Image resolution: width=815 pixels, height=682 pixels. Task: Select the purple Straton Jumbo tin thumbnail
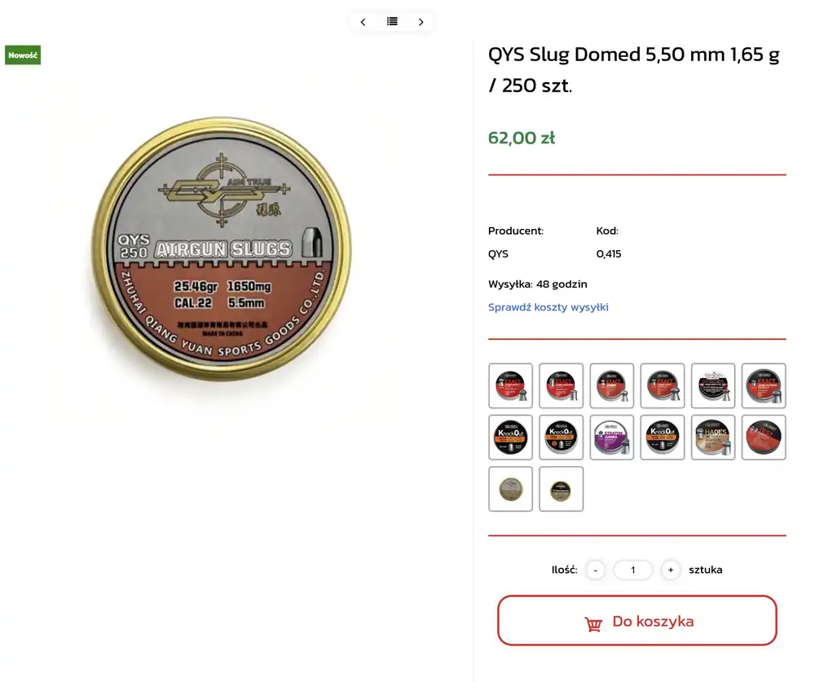click(x=612, y=438)
